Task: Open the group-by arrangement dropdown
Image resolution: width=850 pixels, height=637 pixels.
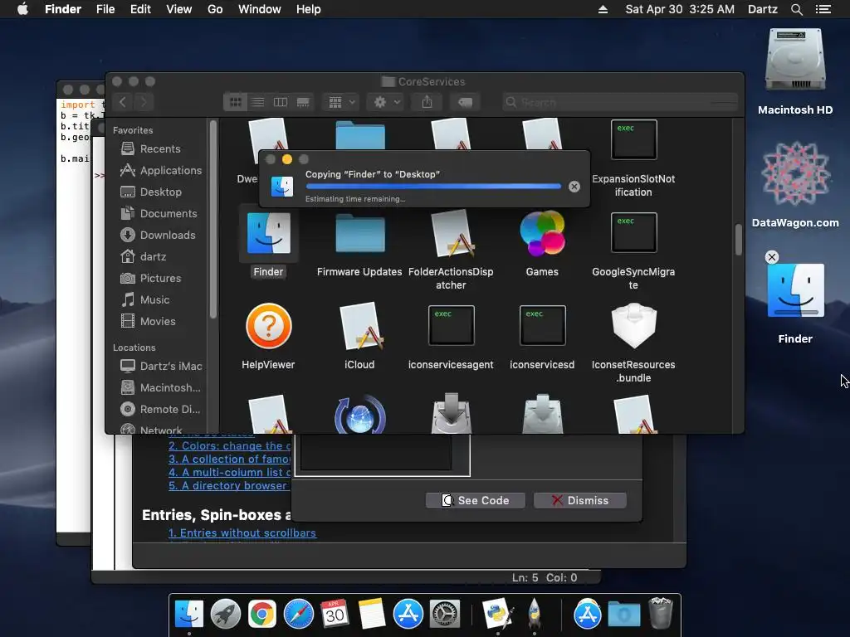Action: pos(341,102)
